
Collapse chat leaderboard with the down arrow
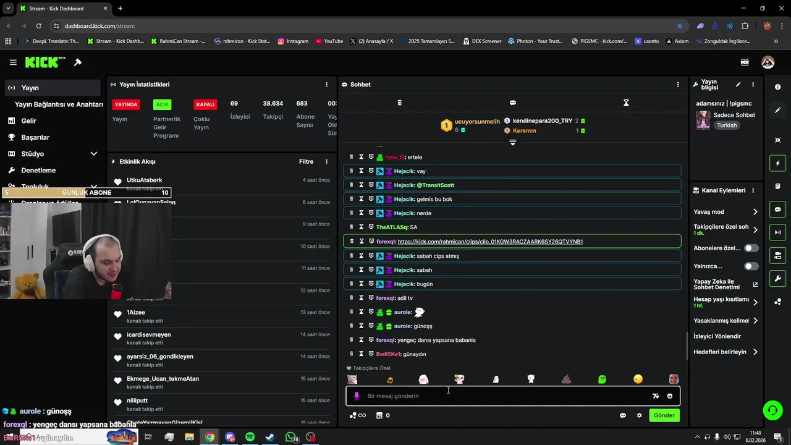click(x=512, y=143)
